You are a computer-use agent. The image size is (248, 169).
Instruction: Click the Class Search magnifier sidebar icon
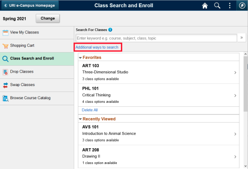point(5,59)
